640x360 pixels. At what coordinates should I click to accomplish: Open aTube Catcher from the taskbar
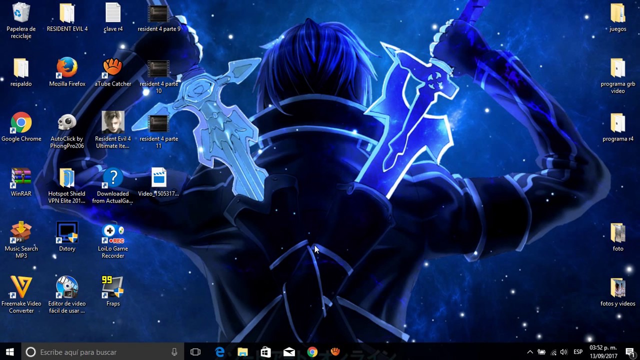(x=335, y=352)
